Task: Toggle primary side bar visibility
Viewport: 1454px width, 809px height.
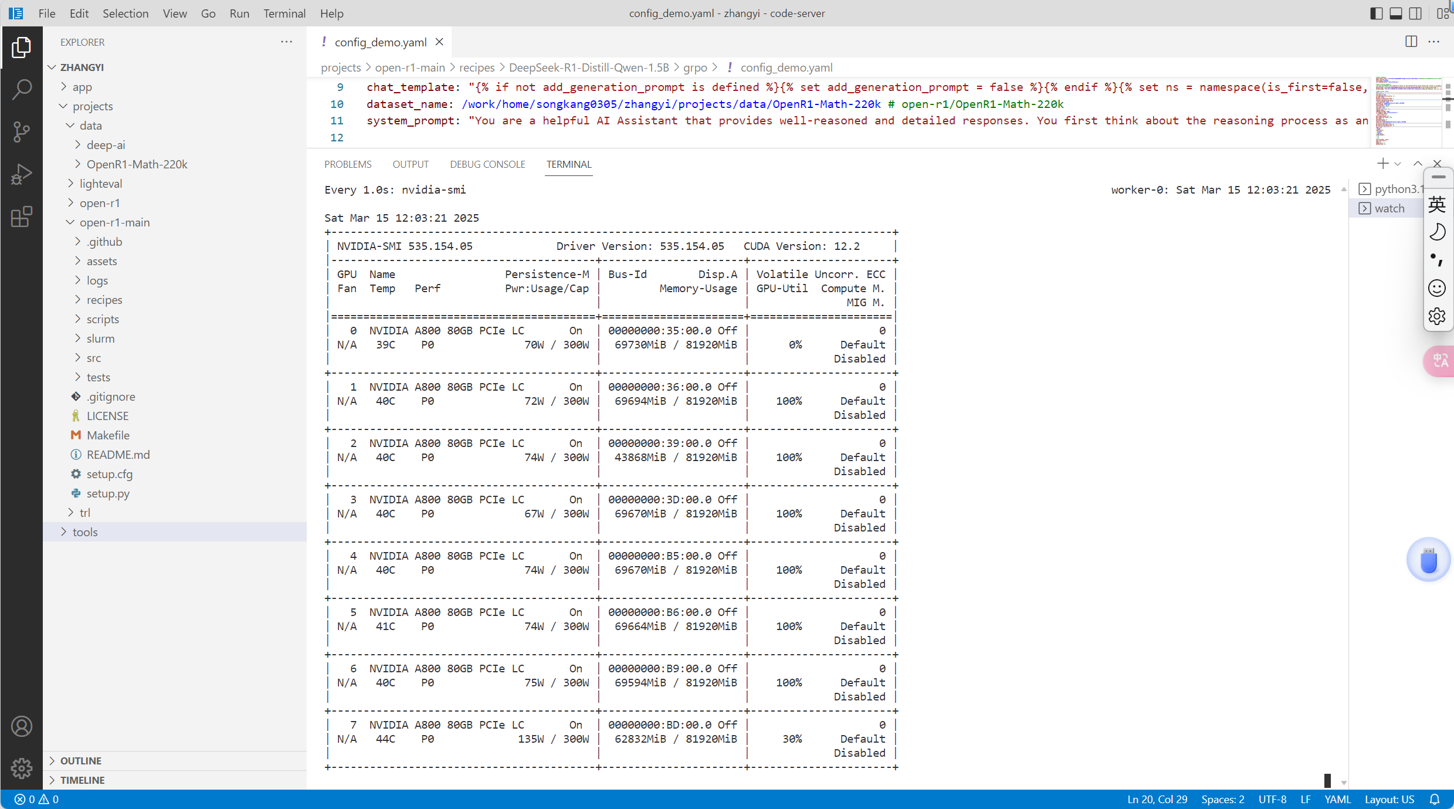Action: coord(1376,13)
